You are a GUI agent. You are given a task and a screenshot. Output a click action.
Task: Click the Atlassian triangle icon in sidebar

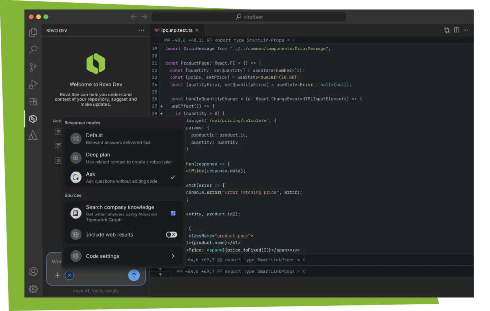[33, 136]
